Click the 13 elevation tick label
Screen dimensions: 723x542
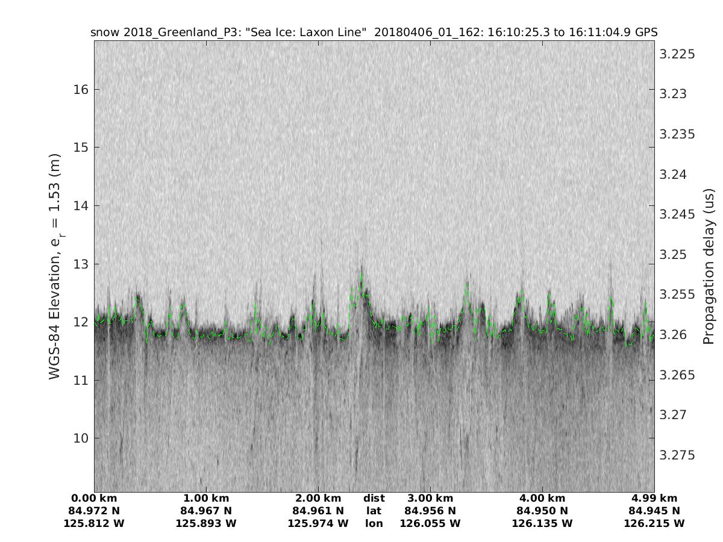point(81,264)
